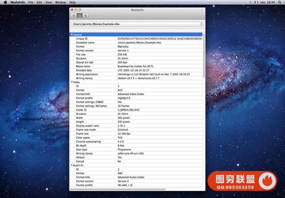This screenshot has width=285, height=198.
Task: Click the AAC format value
Action: (x=120, y=173)
